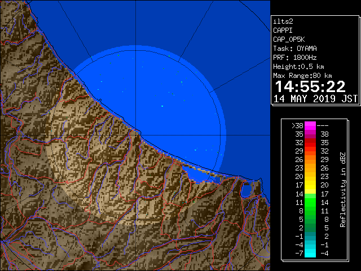Image resolution: width=361 pixels, height=271 pixels.
Task: Click the 'Task: OYAMA' label
Action: pyautogui.click(x=294, y=49)
